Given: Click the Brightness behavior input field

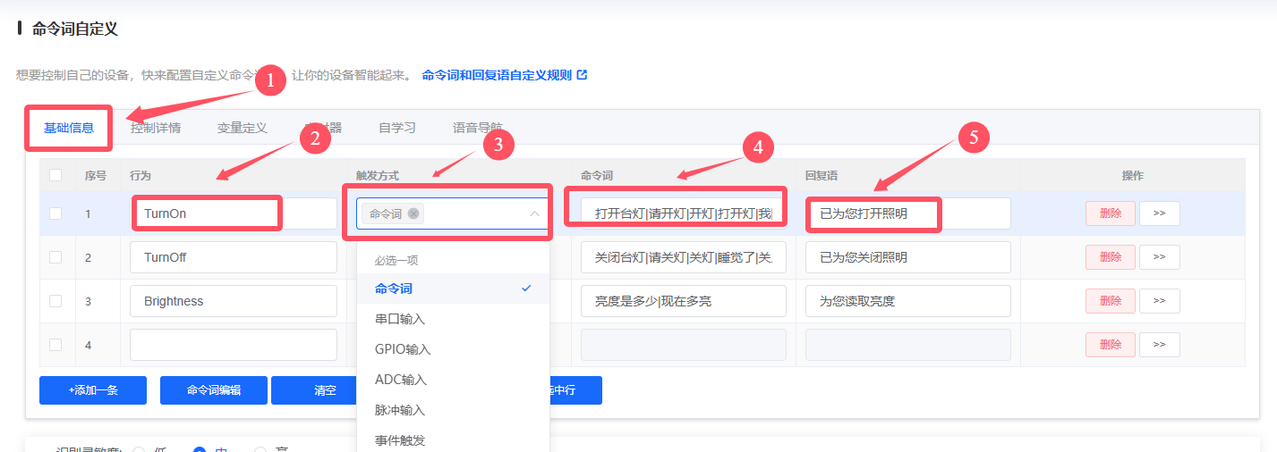Looking at the screenshot, I should pyautogui.click(x=234, y=301).
